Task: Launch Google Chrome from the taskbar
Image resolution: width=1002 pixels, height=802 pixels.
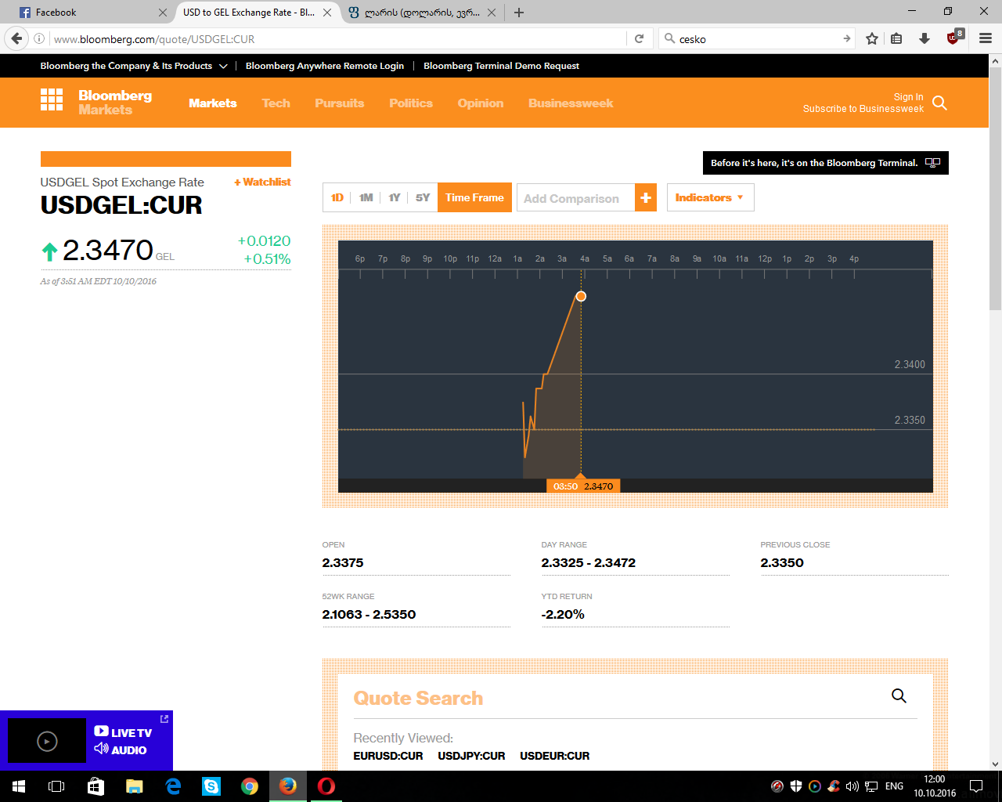Action: click(x=250, y=786)
